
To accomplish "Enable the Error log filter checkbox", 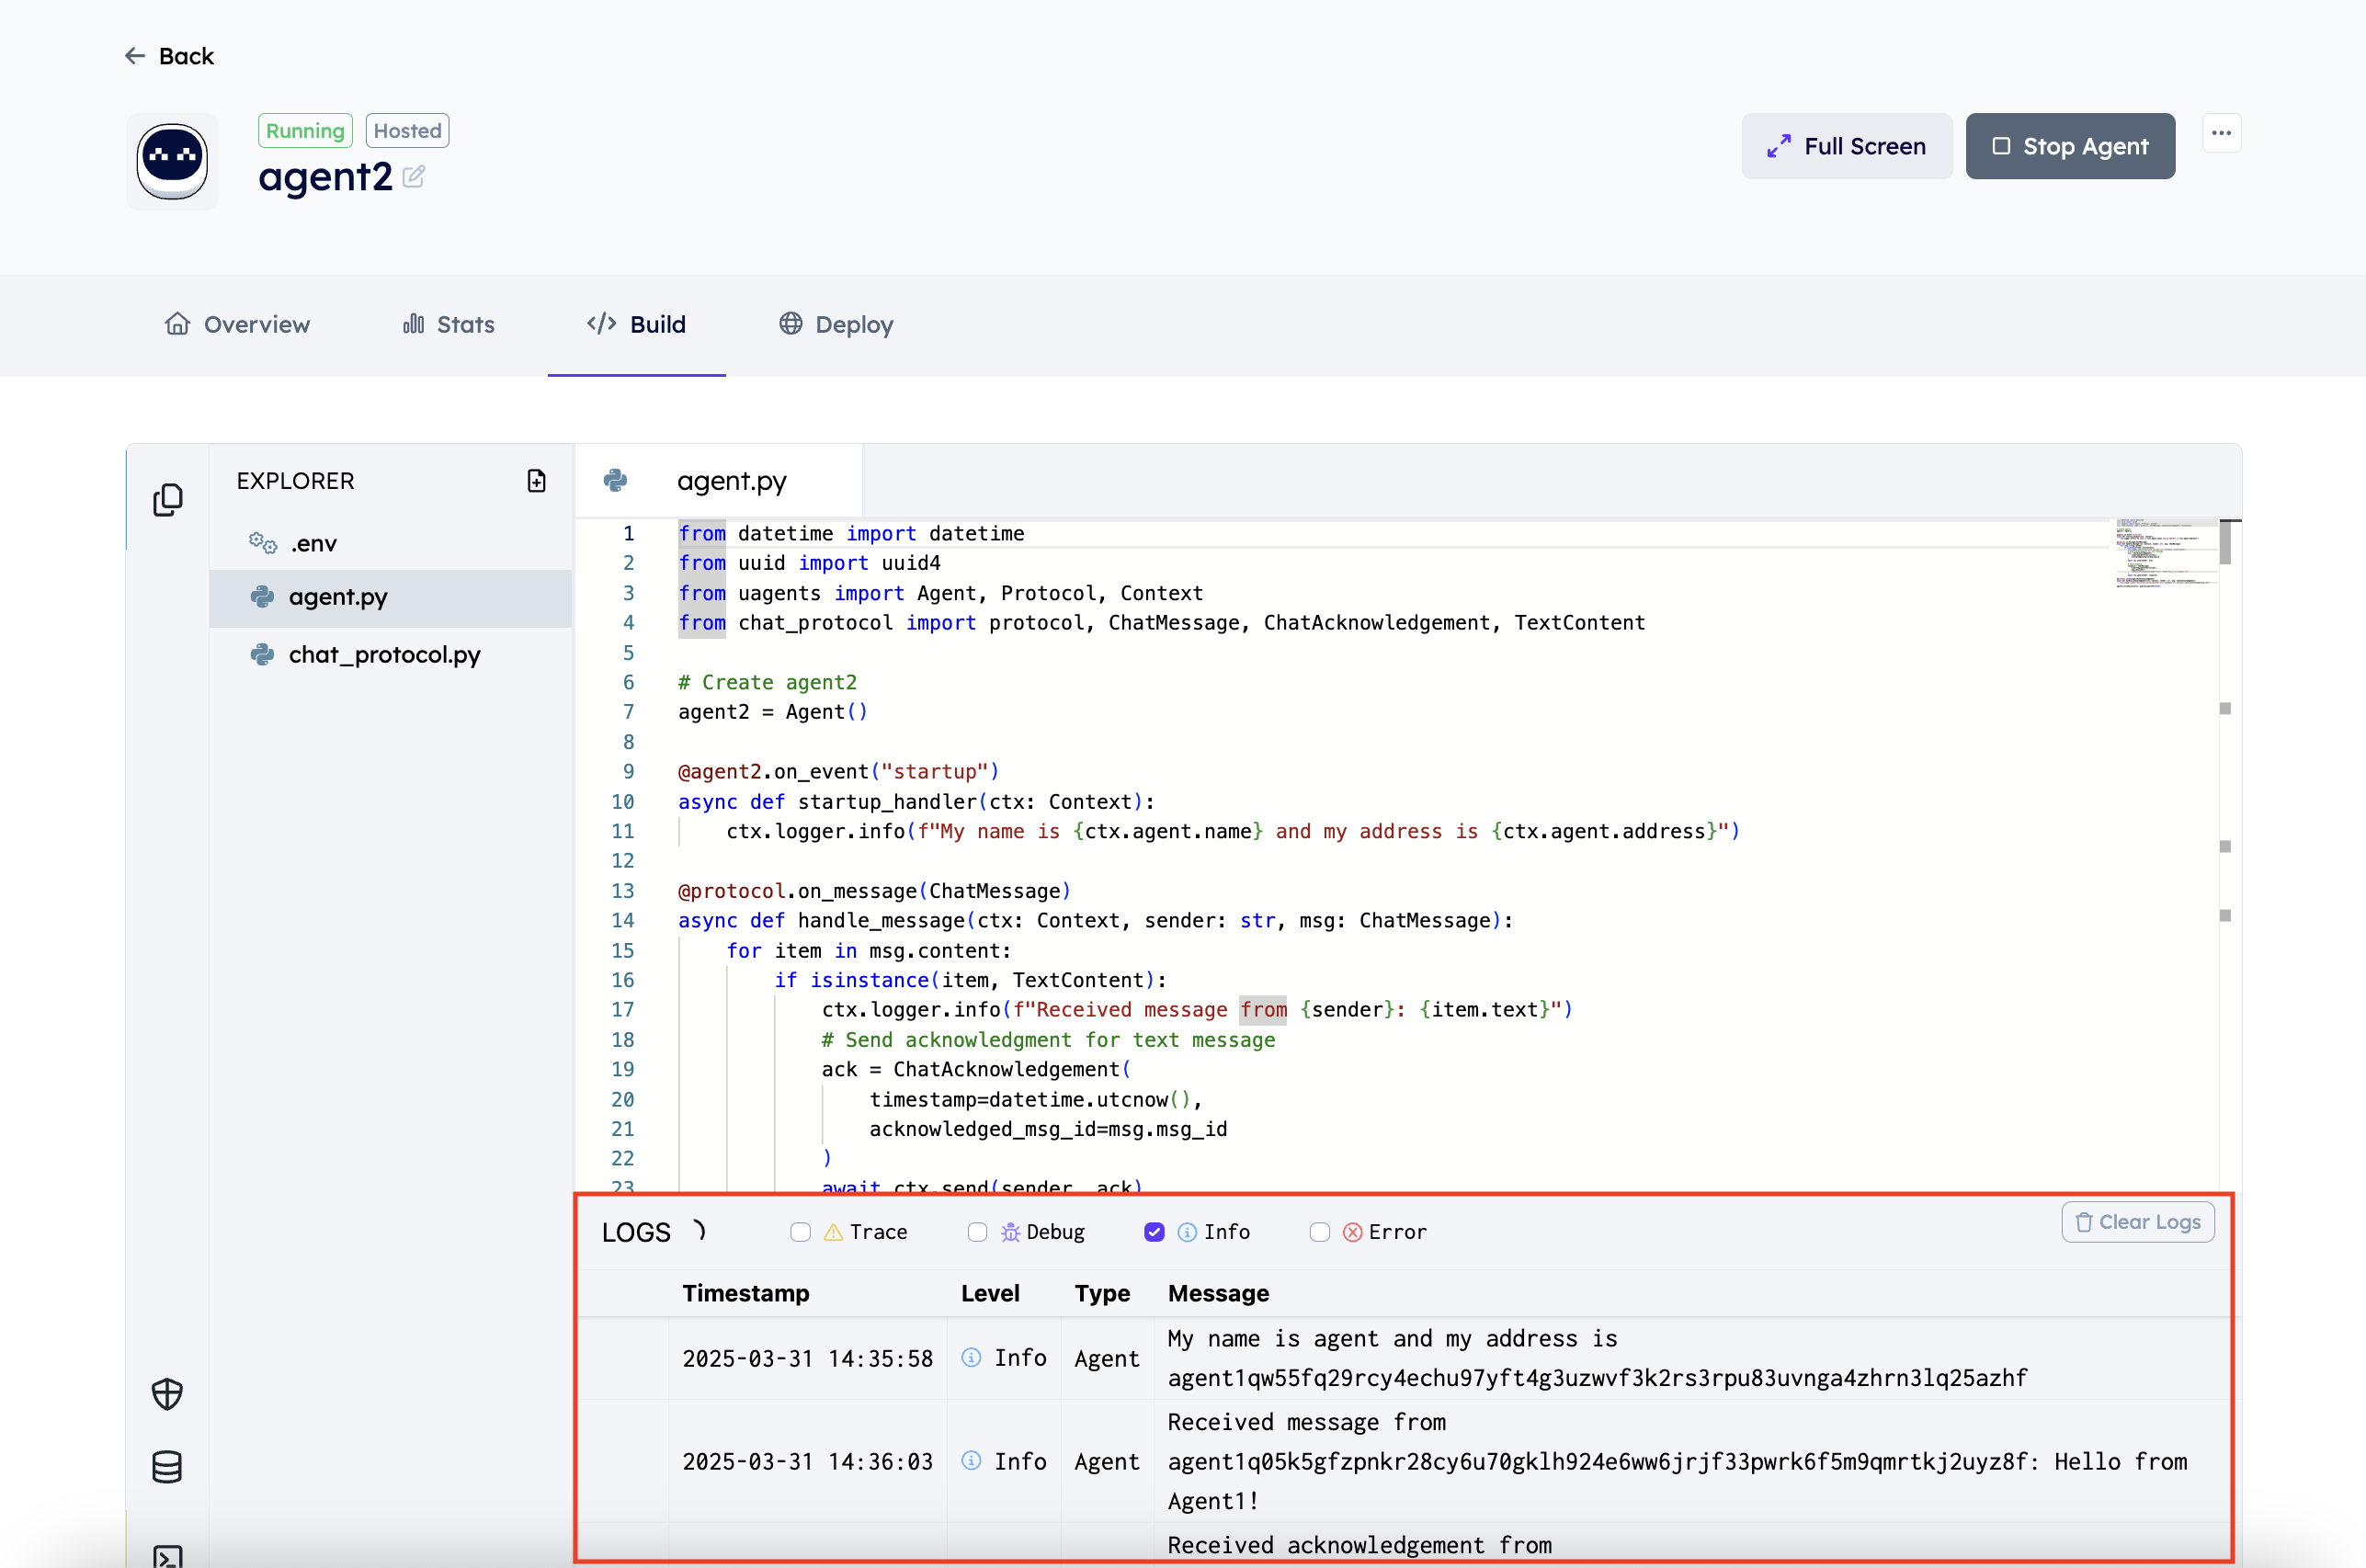I will 1319,1232.
